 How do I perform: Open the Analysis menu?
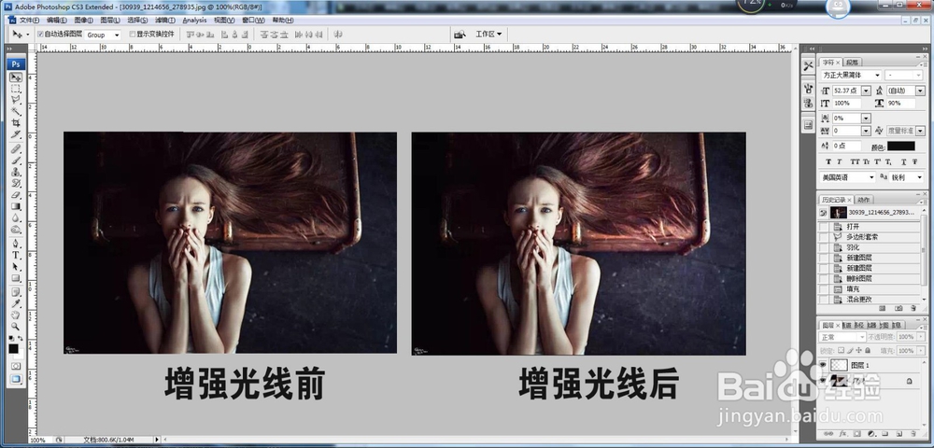coord(194,21)
